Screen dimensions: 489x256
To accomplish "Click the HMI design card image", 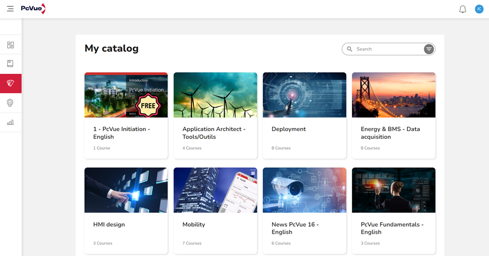I will pyautogui.click(x=126, y=190).
